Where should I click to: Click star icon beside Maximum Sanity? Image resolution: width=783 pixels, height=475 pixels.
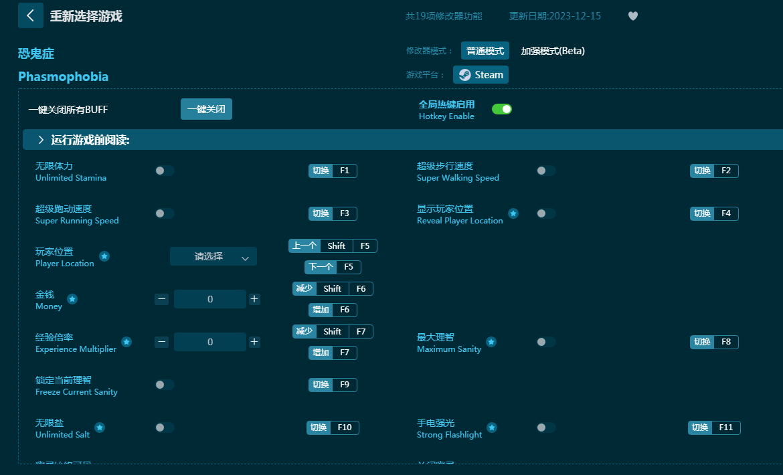(491, 343)
